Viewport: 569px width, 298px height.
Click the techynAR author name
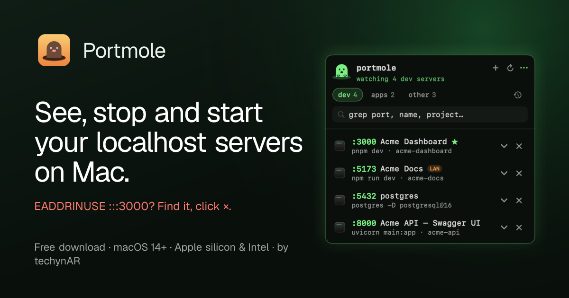[x=57, y=261]
